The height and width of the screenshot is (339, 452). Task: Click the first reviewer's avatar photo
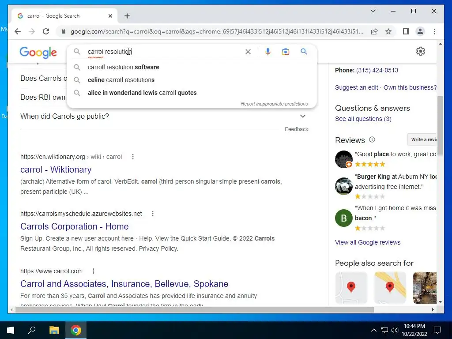point(343,159)
